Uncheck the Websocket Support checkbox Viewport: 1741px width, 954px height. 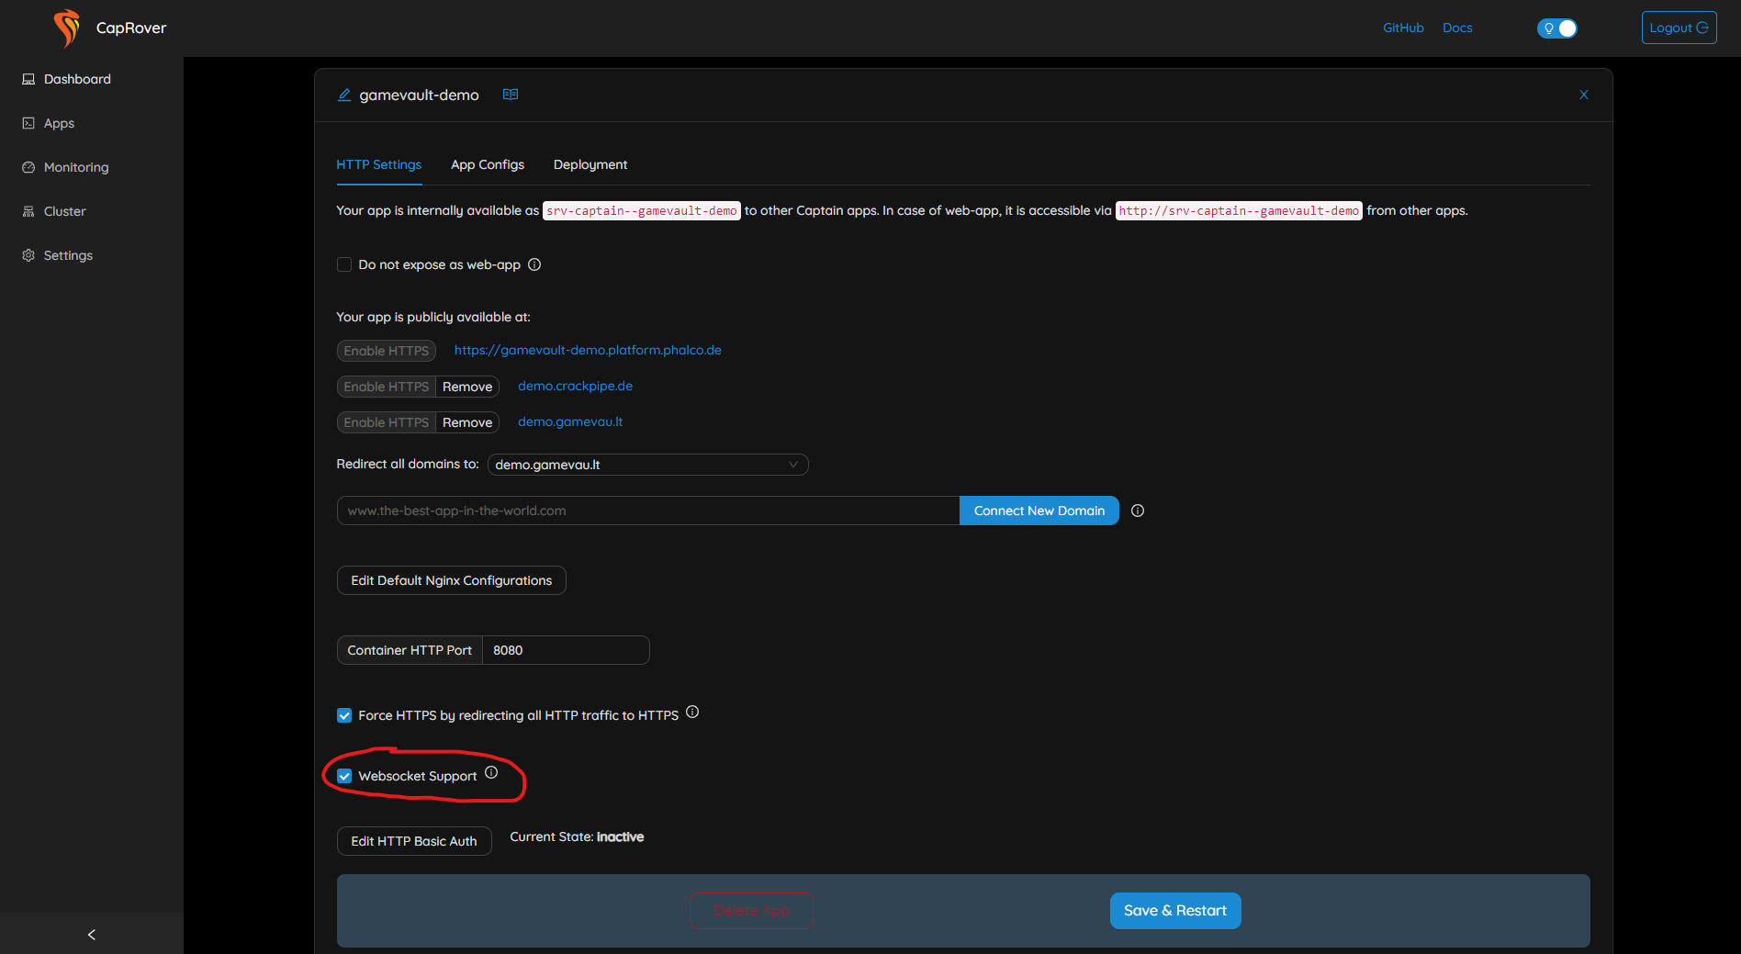click(x=344, y=776)
